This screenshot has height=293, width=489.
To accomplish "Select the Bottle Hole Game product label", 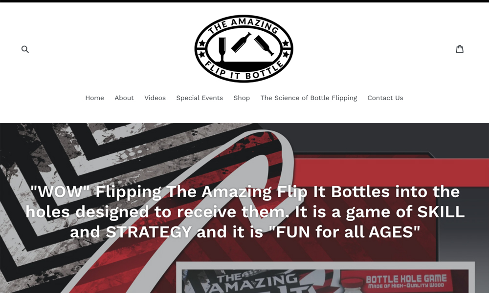I will pyautogui.click(x=406, y=281).
